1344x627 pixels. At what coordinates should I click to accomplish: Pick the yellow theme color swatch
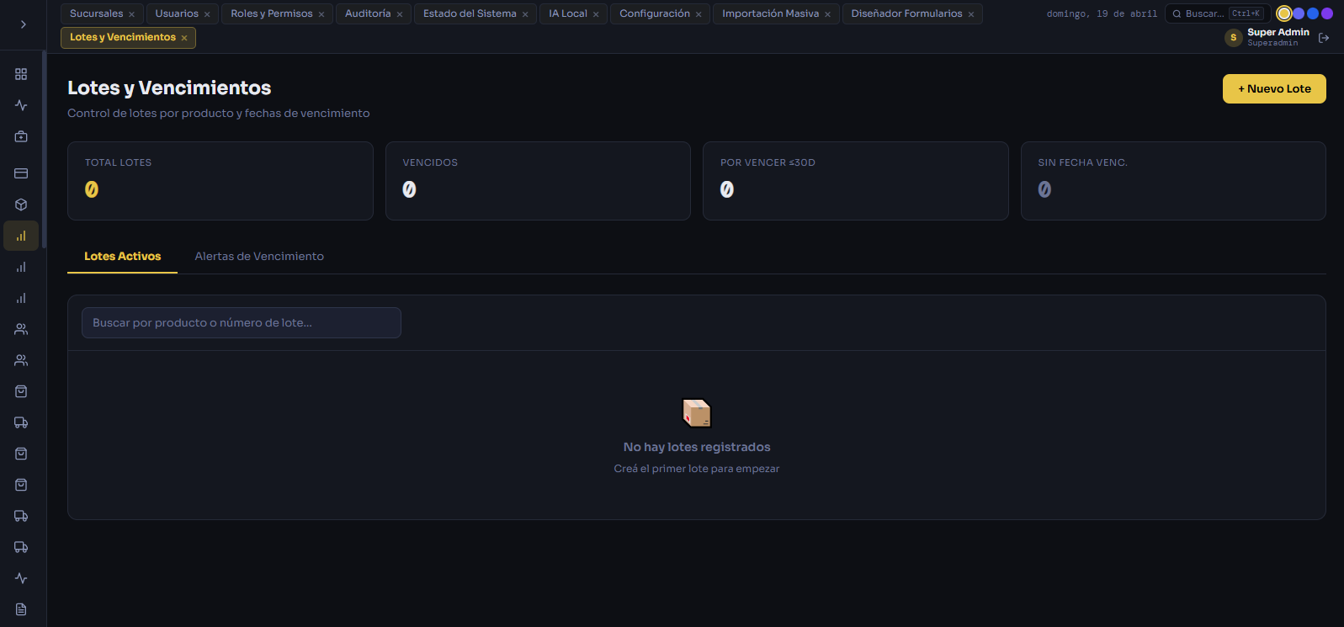(x=1284, y=13)
